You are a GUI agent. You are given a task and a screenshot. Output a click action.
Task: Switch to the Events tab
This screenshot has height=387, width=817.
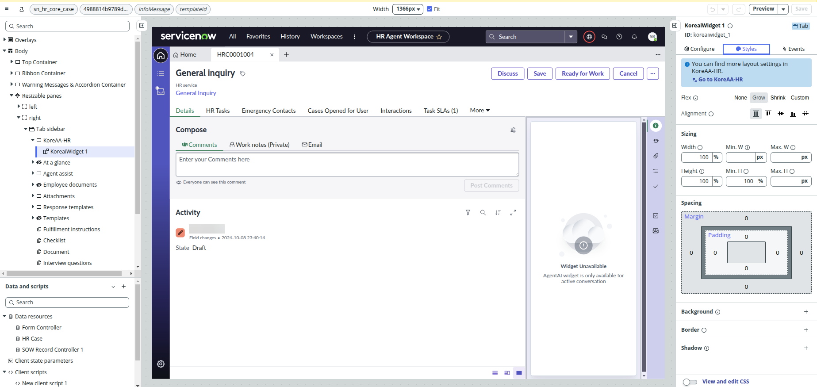[x=793, y=49]
